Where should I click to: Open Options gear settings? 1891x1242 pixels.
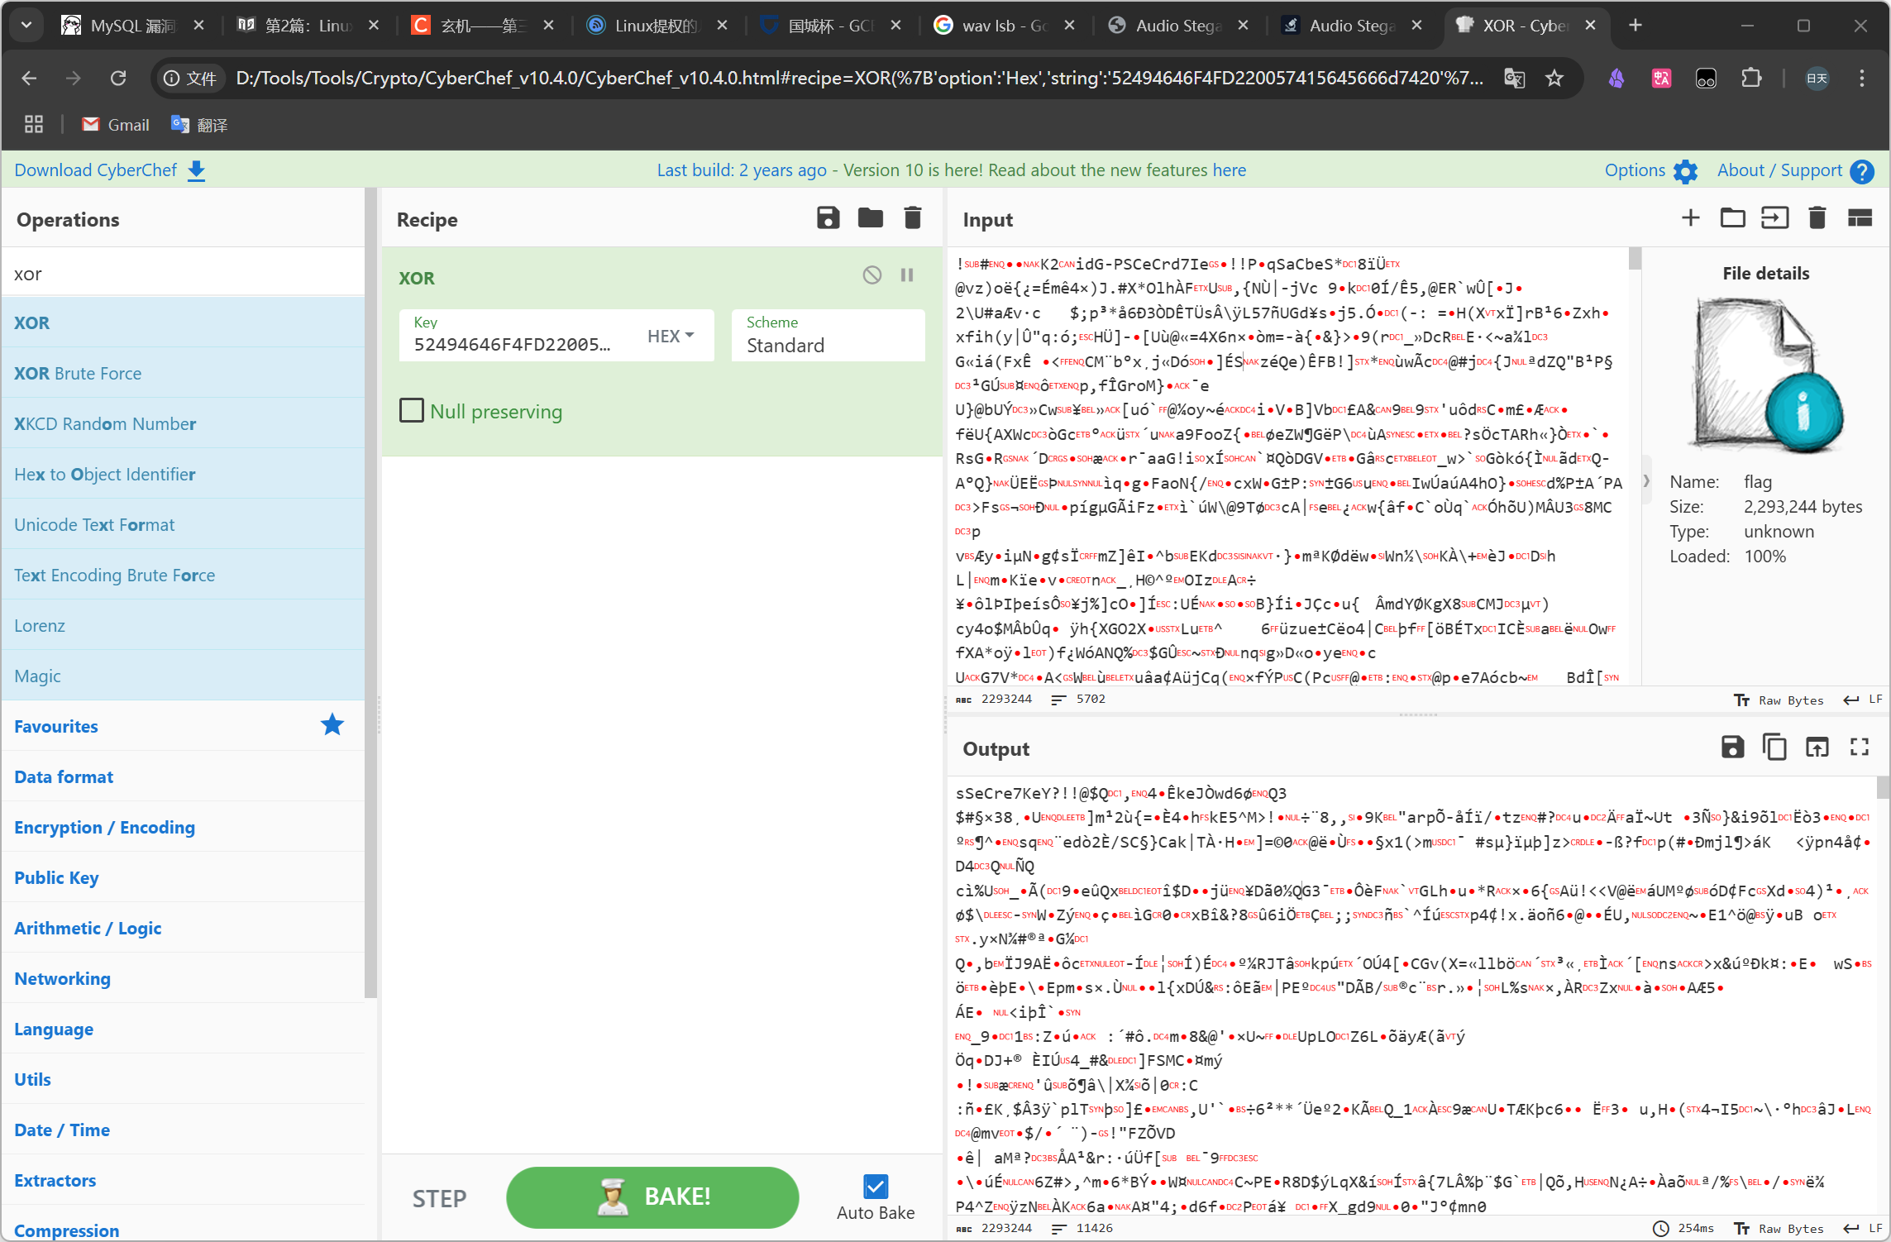[1650, 170]
